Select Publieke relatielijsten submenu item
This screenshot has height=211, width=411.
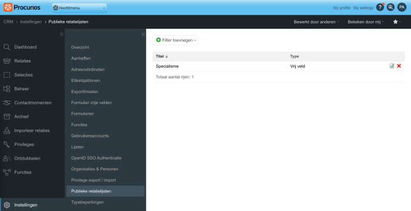click(105, 191)
